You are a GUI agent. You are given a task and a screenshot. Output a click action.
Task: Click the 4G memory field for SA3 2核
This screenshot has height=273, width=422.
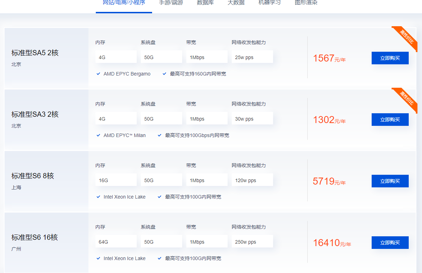116,119
